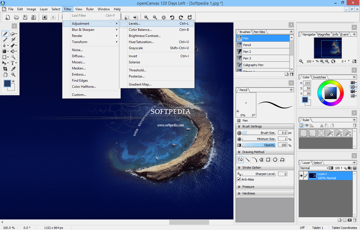Viewport: 360px width, 230px height.
Task: Toggle Minimum Size pen pressure button
Action: point(239,139)
